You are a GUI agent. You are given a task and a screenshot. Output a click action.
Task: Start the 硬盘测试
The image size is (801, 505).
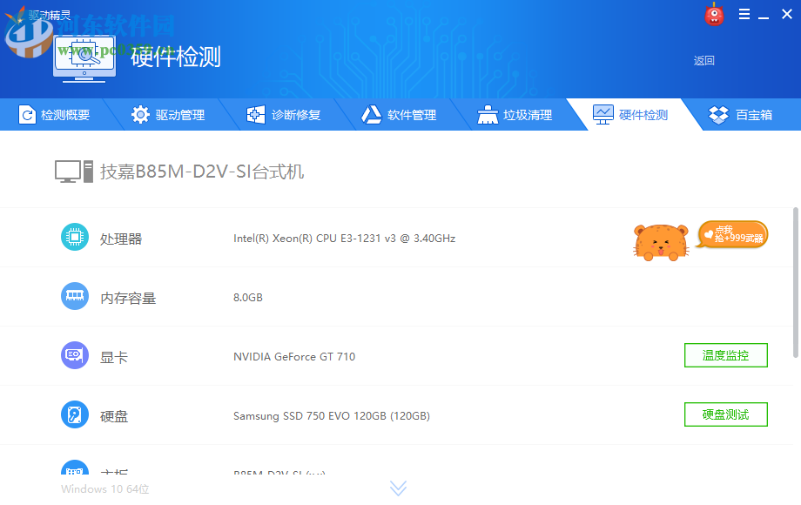click(x=725, y=414)
